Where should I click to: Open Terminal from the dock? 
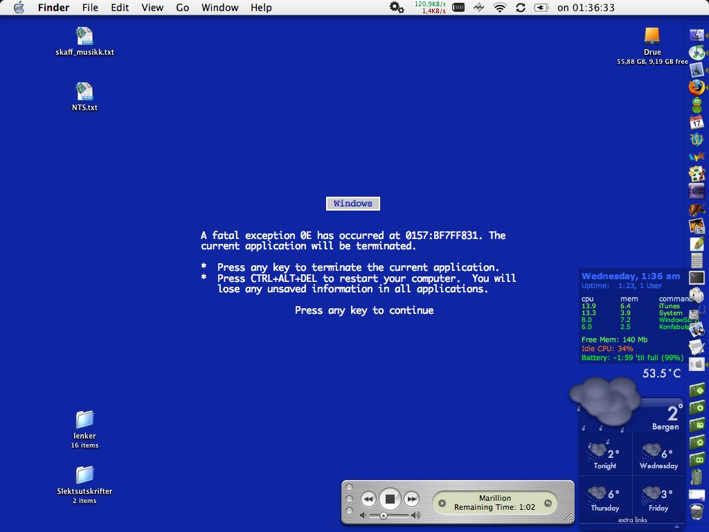[697, 277]
